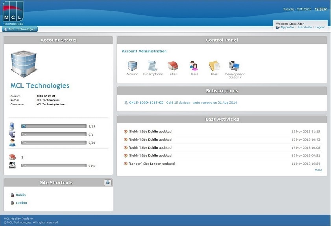Viewport: 331px width, 226px height.
Task: Click the date Tuesday - 12/11/2013
Action: tap(297, 9)
